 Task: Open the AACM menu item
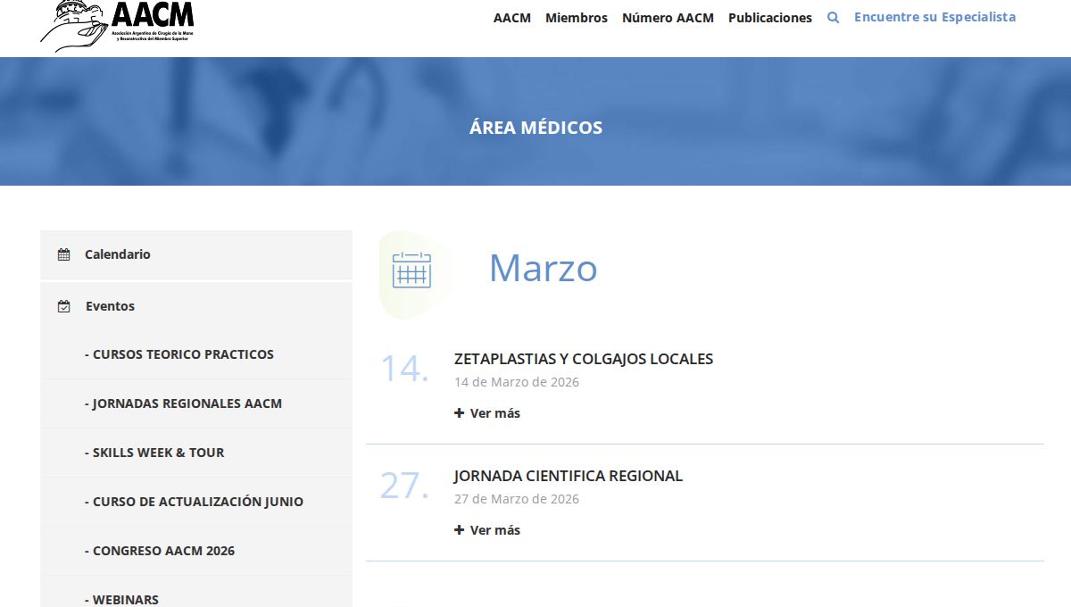(x=512, y=18)
